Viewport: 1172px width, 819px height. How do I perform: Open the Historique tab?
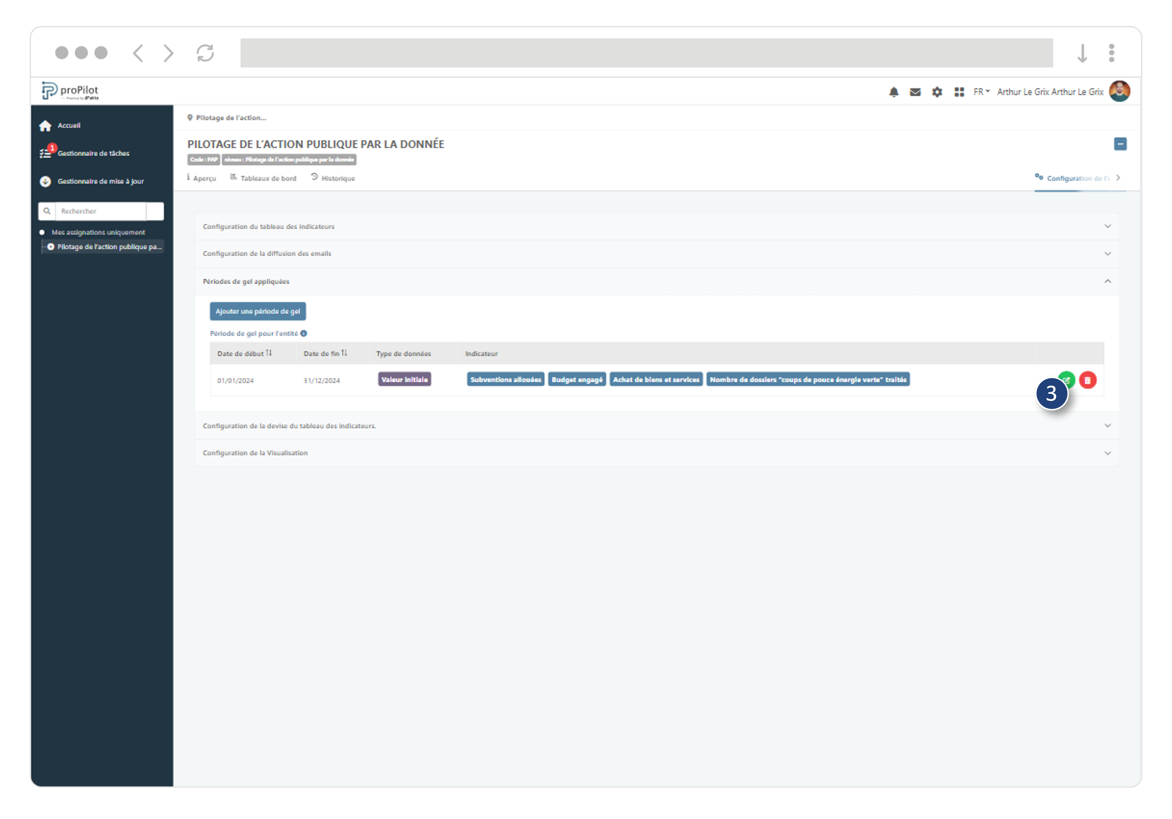[333, 178]
